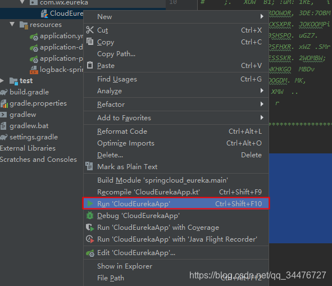This screenshot has width=332, height=286.
Task: Choose Debug 'CloudEurekaApp' menu entry
Action: [176, 216]
